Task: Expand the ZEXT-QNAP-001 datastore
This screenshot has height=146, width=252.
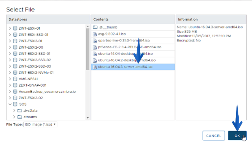Action: point(10,85)
